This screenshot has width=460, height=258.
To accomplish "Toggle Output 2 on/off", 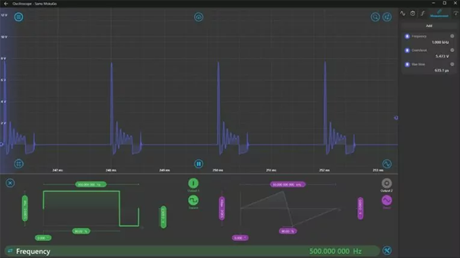I will click(386, 183).
